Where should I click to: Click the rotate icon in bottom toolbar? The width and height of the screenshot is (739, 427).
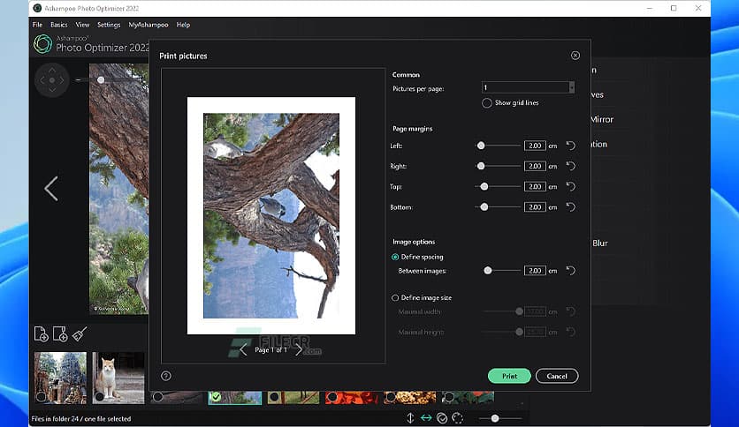tap(457, 417)
